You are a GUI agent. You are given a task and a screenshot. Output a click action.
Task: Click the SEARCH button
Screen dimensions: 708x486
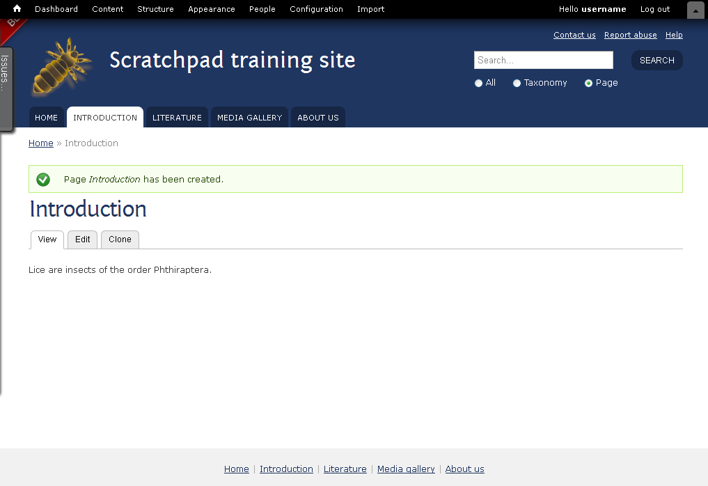click(657, 60)
